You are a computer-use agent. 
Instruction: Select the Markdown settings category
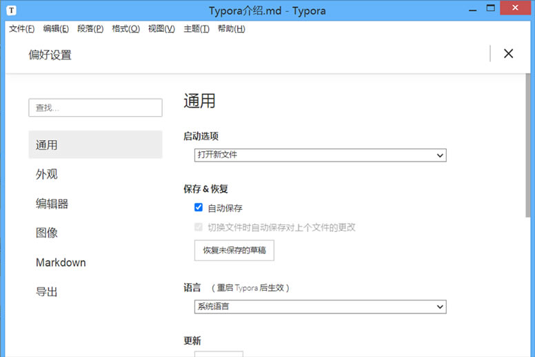[x=95, y=262]
